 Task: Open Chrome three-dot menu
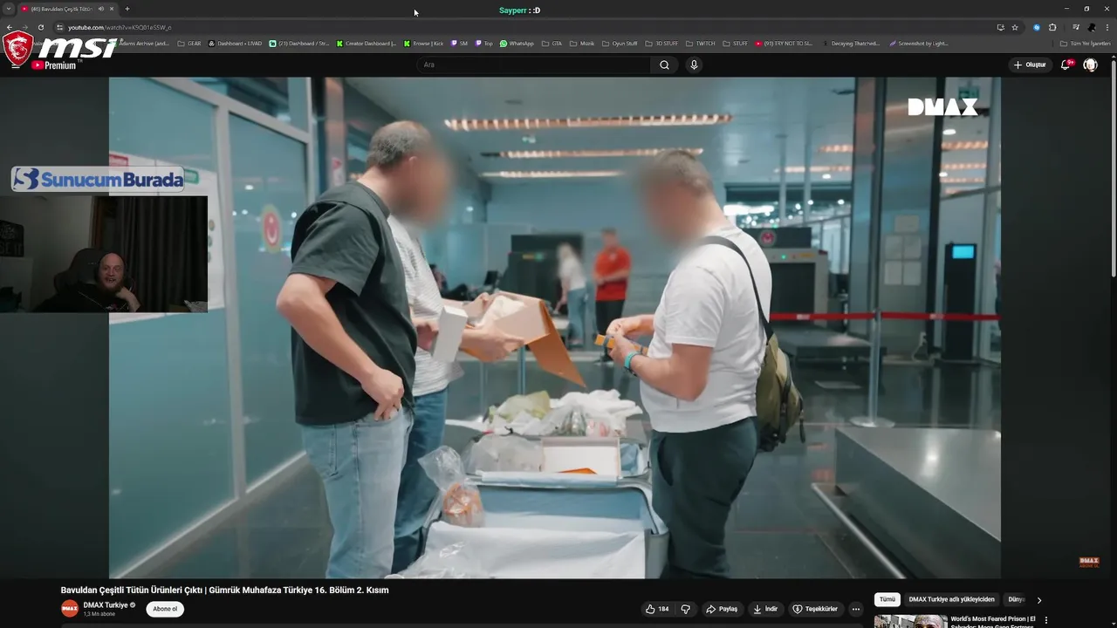pos(1107,27)
